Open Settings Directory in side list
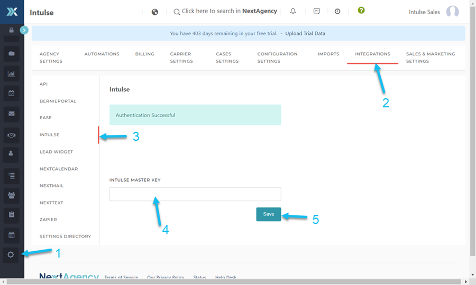 [x=65, y=236]
